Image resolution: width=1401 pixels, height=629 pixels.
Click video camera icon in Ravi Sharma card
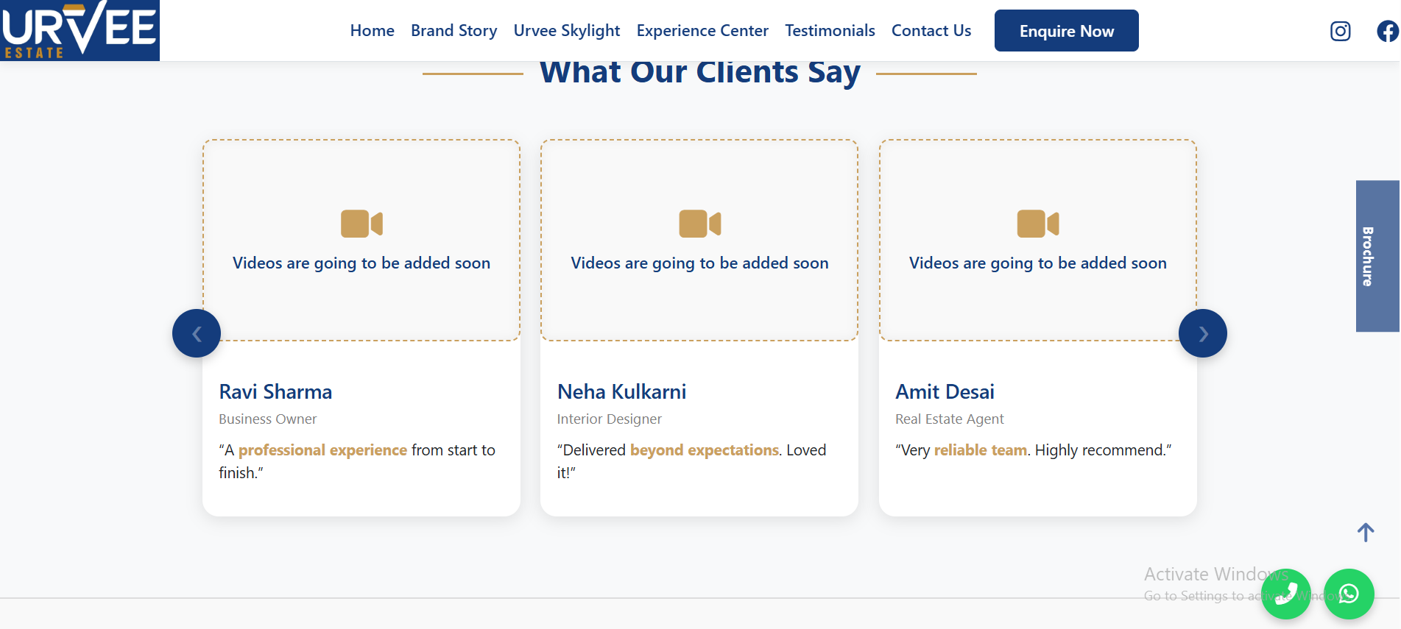pos(361,224)
